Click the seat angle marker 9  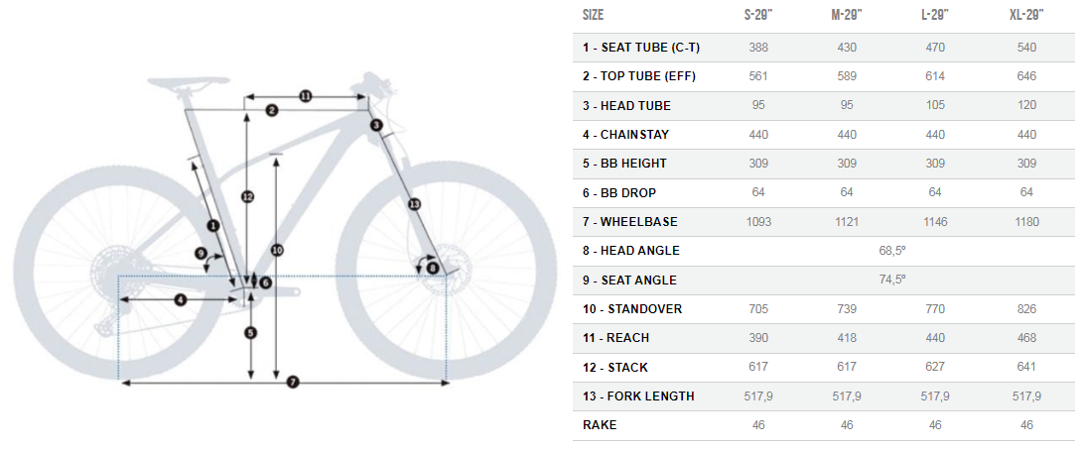tap(201, 254)
